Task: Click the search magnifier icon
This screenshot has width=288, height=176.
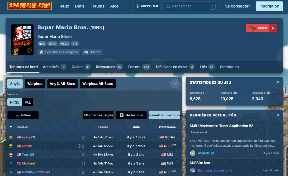Action: (x=168, y=6)
